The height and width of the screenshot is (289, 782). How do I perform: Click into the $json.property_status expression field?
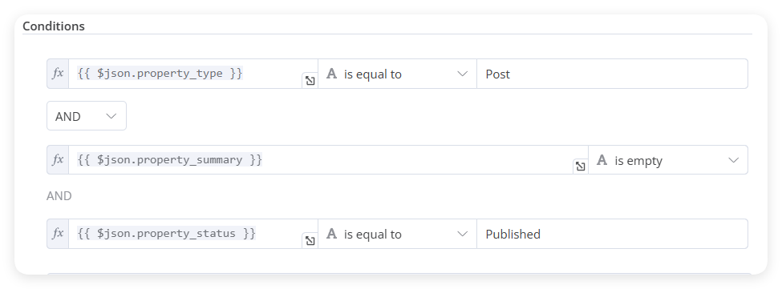point(185,233)
